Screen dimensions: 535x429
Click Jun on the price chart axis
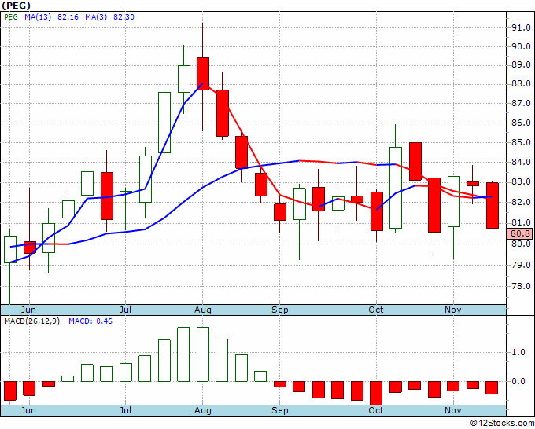coord(28,310)
